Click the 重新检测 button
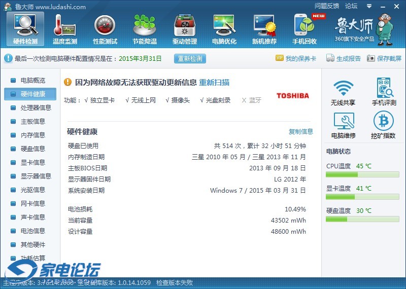This screenshot has width=406, height=289. pyautogui.click(x=190, y=59)
